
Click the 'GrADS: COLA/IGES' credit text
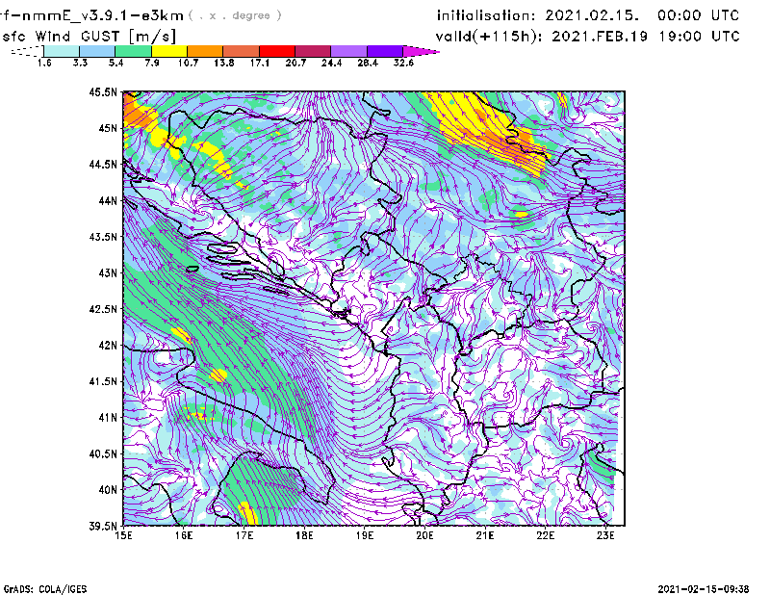[44, 589]
